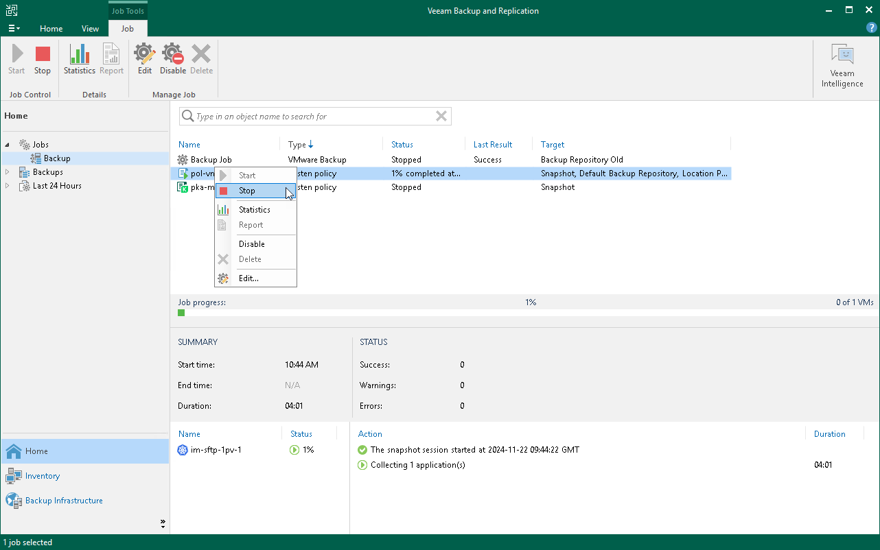The width and height of the screenshot is (880, 550).
Task: Click the Duration column header
Action: (829, 434)
